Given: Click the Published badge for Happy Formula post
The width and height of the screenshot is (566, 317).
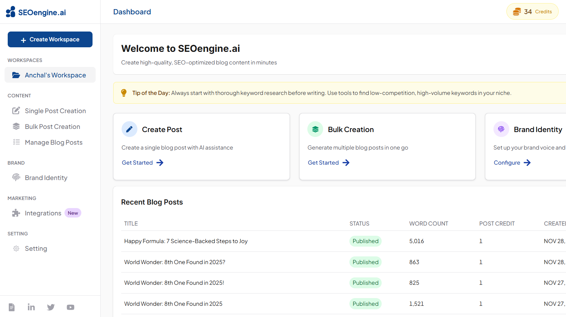Looking at the screenshot, I should 365,241.
